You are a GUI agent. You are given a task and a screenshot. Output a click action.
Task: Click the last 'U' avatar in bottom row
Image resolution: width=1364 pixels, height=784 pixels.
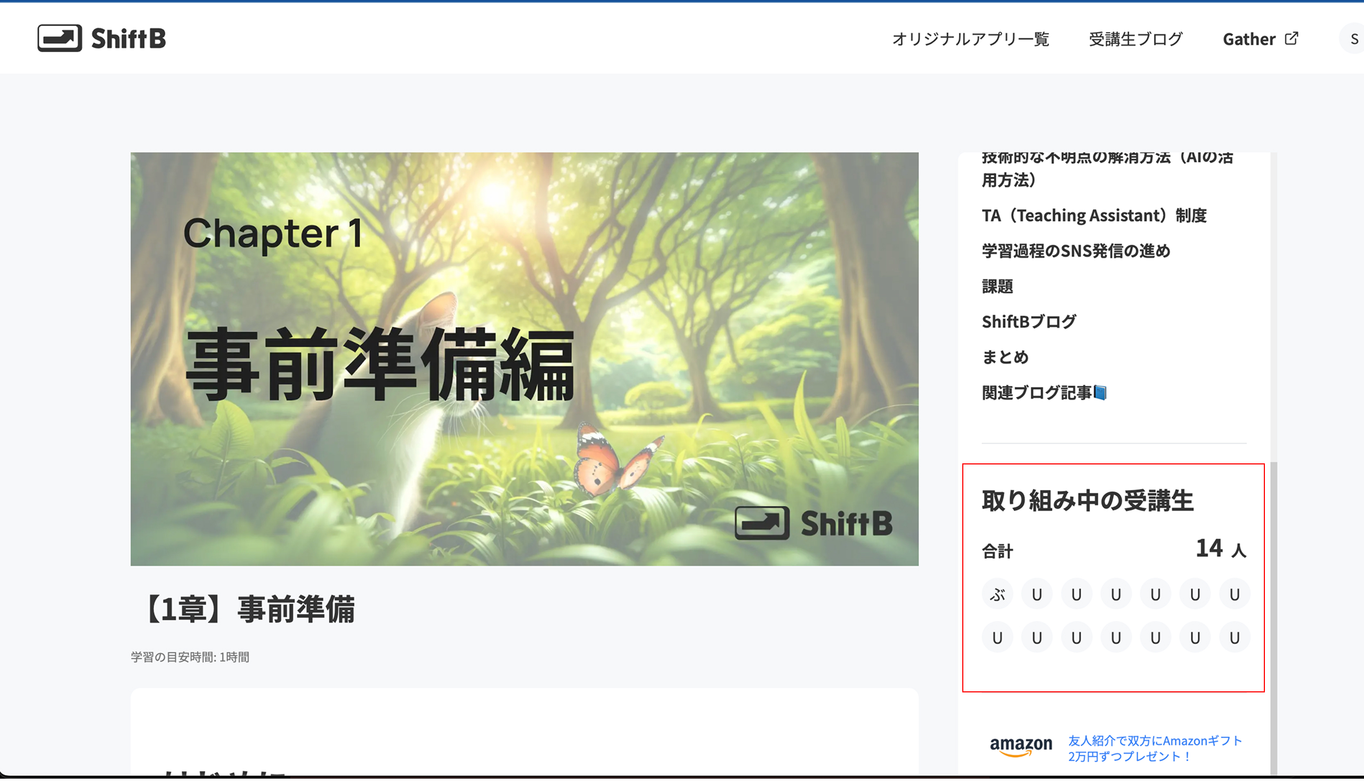click(x=1234, y=638)
